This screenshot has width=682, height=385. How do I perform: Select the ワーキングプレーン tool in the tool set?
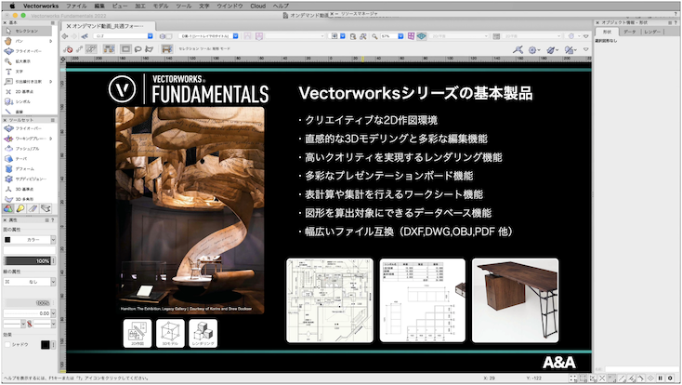tap(27, 139)
